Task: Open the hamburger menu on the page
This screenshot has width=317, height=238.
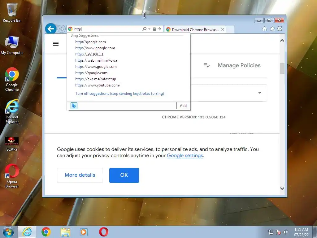Action: [x=56, y=44]
